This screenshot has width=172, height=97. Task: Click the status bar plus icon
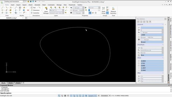click(x=99, y=96)
